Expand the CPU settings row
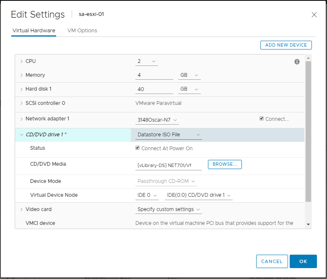The image size is (327, 279). 21,61
